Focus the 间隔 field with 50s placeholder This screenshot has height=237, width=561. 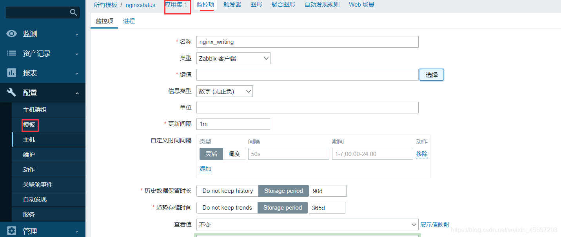click(x=289, y=154)
